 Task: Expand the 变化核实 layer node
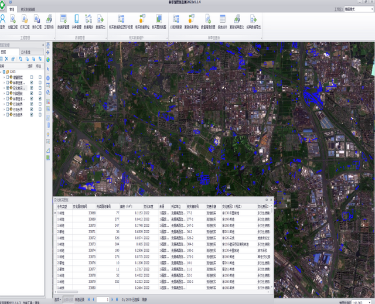(4, 88)
